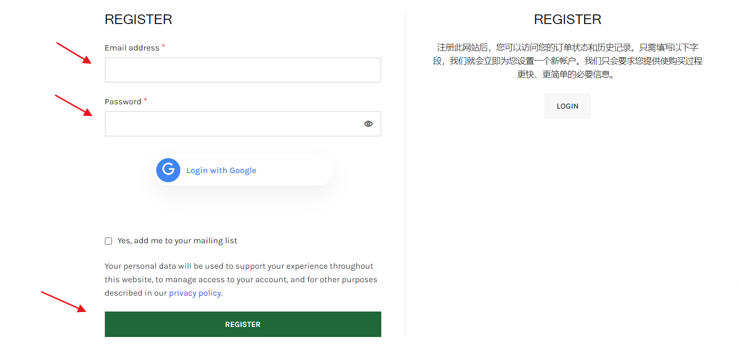Click the left REGISTER heading

click(x=138, y=19)
